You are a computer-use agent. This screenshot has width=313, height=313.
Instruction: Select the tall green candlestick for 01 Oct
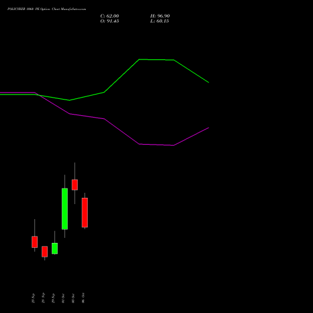(64, 209)
